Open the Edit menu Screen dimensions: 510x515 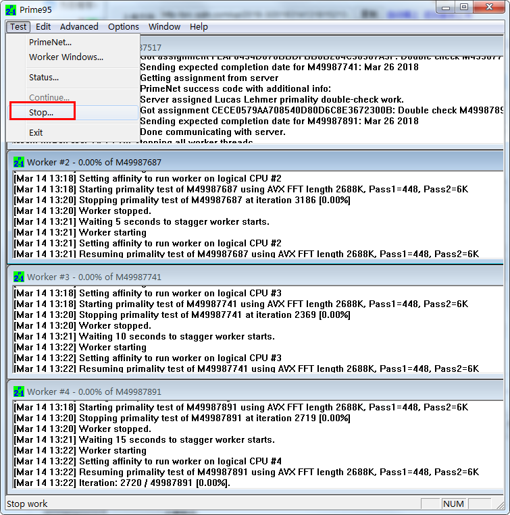tap(43, 26)
